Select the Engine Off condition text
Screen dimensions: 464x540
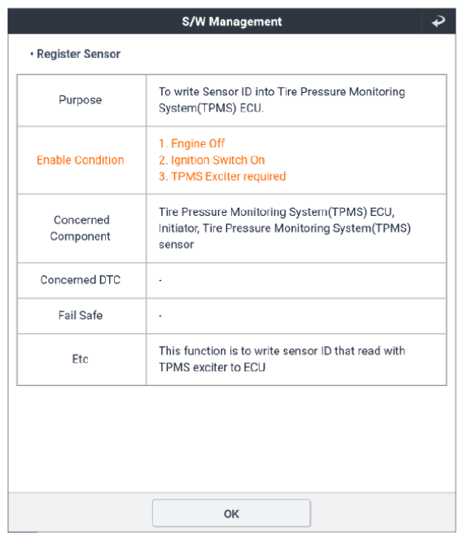[192, 143]
